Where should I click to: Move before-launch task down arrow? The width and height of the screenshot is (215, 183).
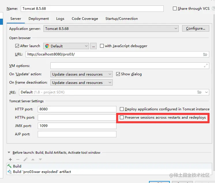(x=40, y=159)
